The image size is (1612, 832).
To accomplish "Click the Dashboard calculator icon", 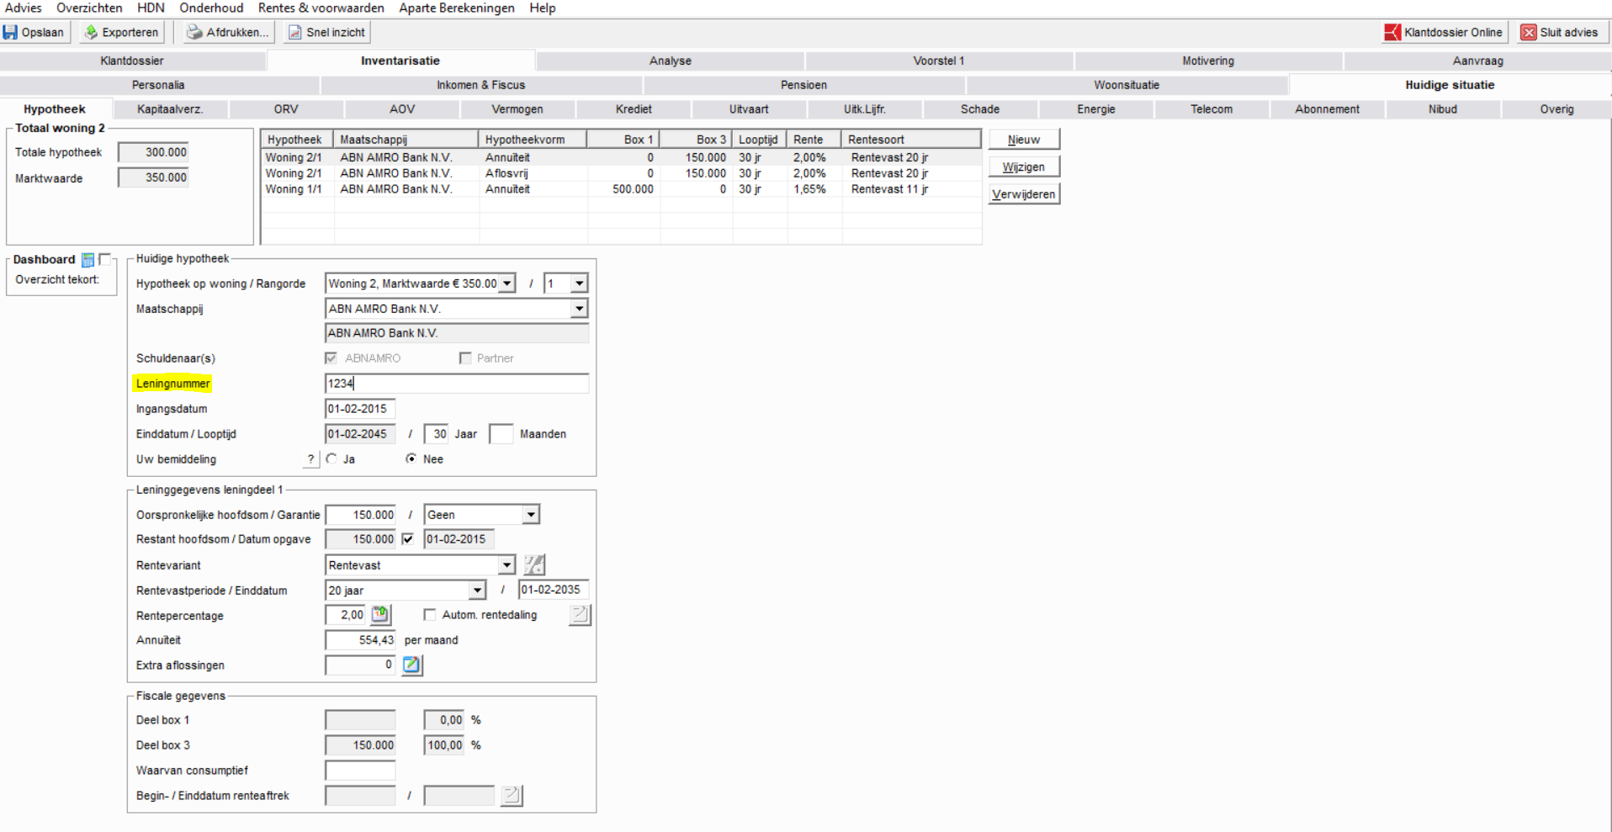I will 87,260.
